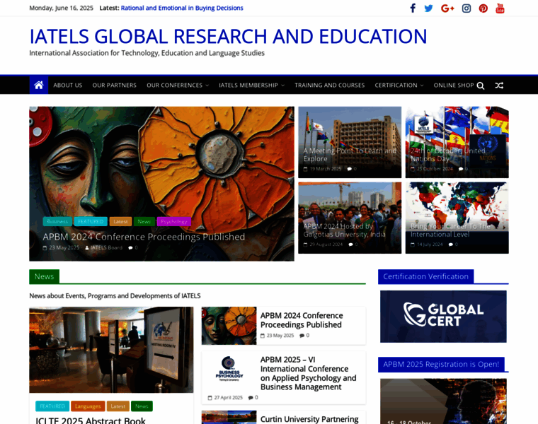The height and width of the screenshot is (424, 538).
Task: Expand the IATELS Membership submenu arrow
Action: (x=282, y=86)
